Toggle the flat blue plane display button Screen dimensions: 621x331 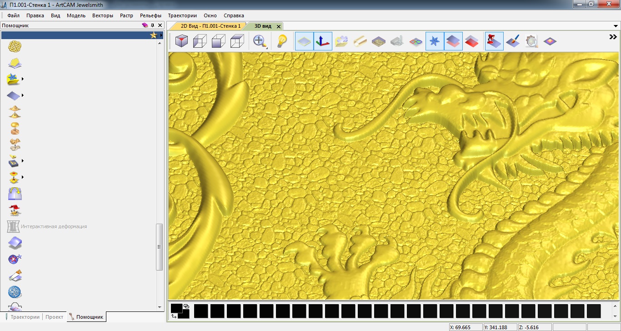tap(304, 41)
